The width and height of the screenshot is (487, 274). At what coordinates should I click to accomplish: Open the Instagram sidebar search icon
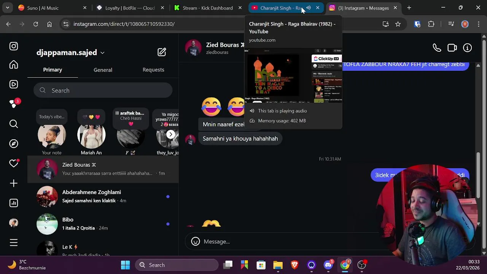coord(14,124)
